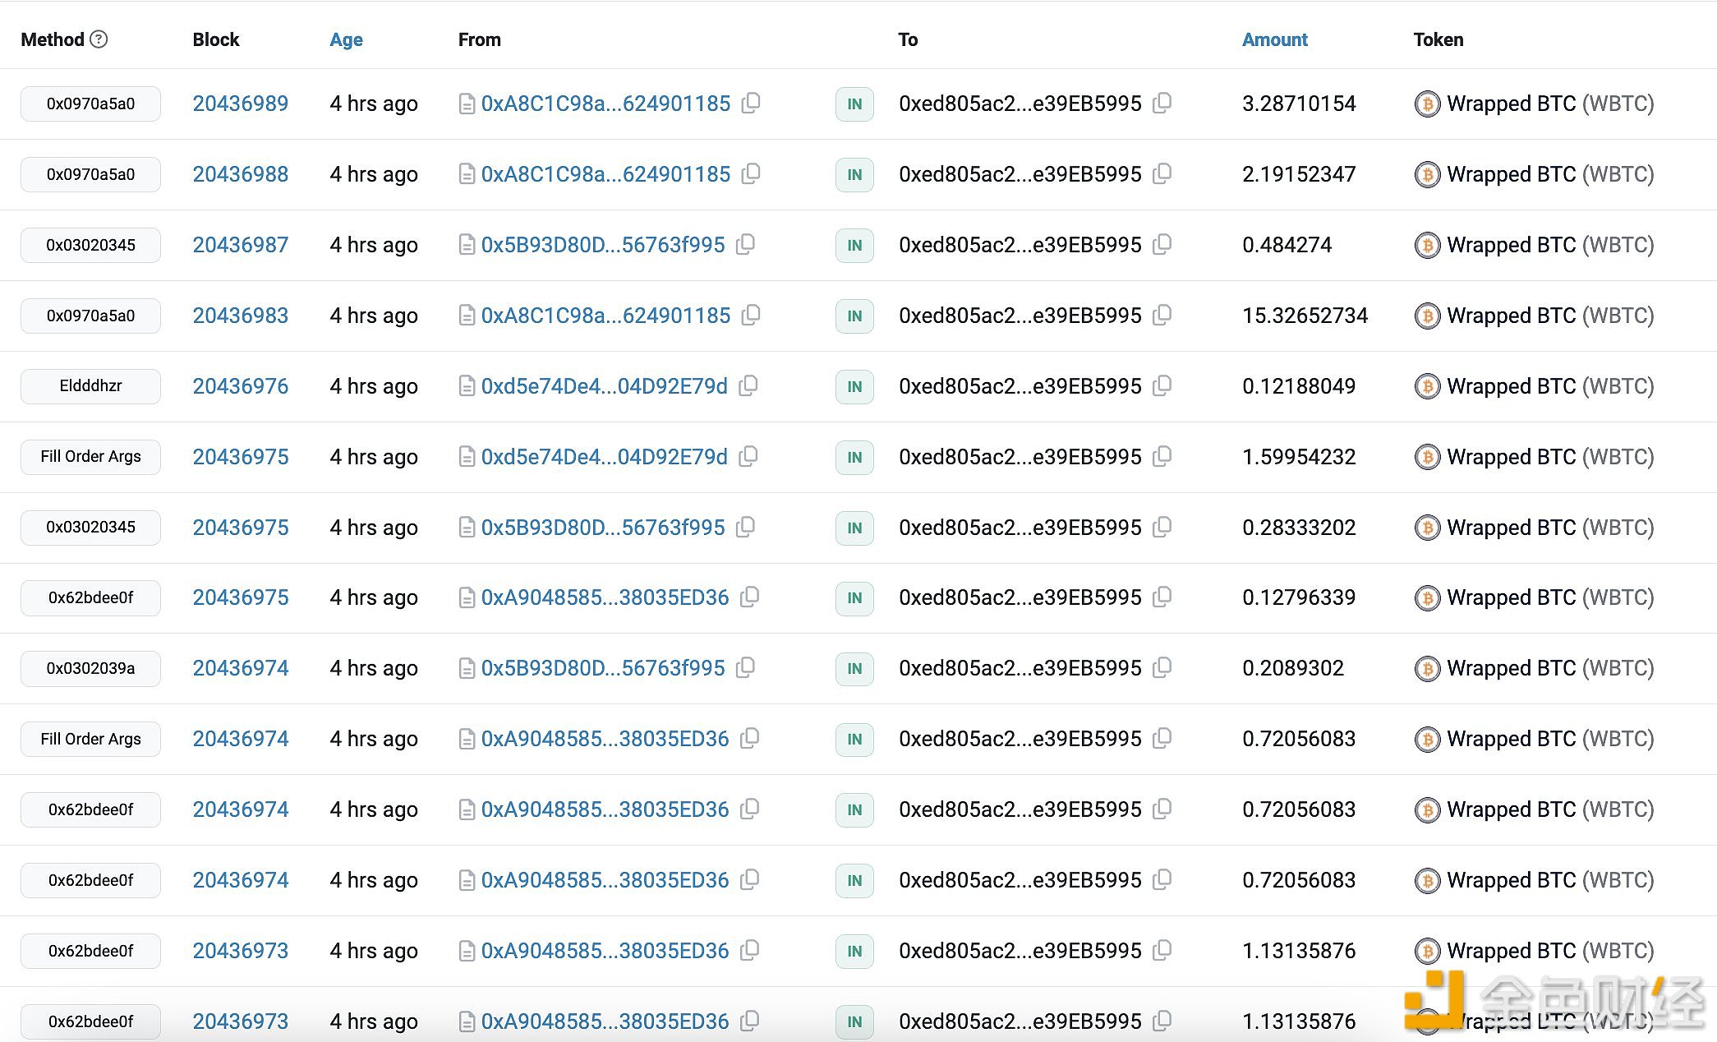Toggle the Age column format
The image size is (1717, 1042).
point(346,39)
